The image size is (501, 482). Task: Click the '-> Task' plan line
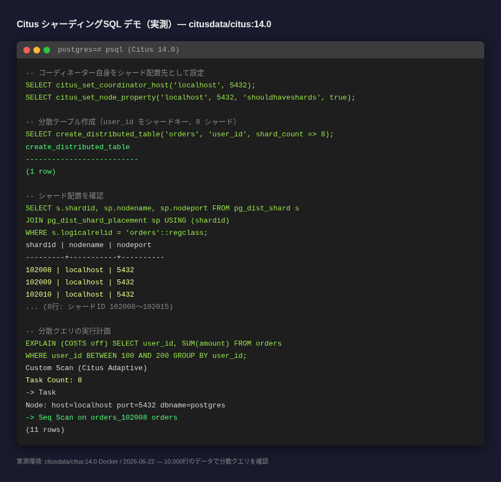(x=41, y=392)
